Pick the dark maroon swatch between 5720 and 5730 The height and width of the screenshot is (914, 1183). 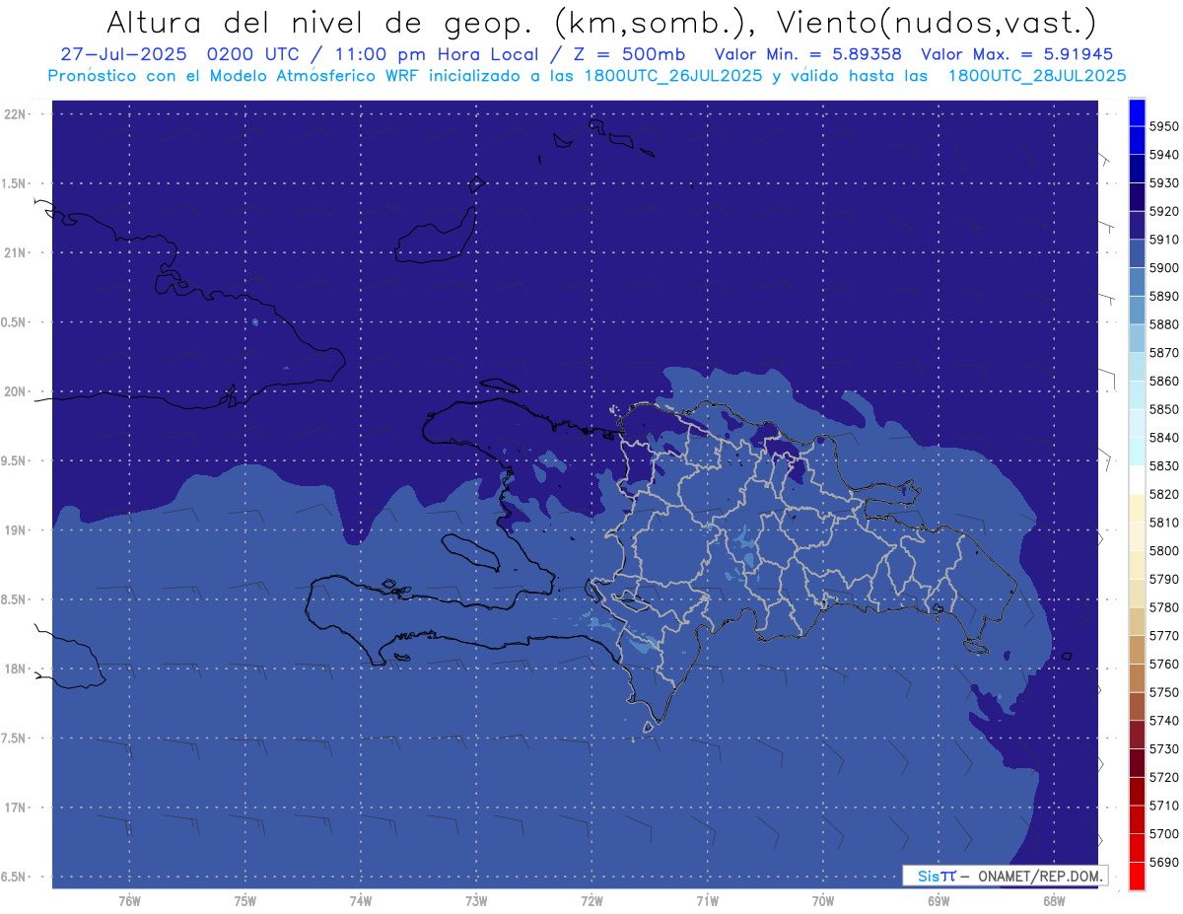click(1137, 763)
